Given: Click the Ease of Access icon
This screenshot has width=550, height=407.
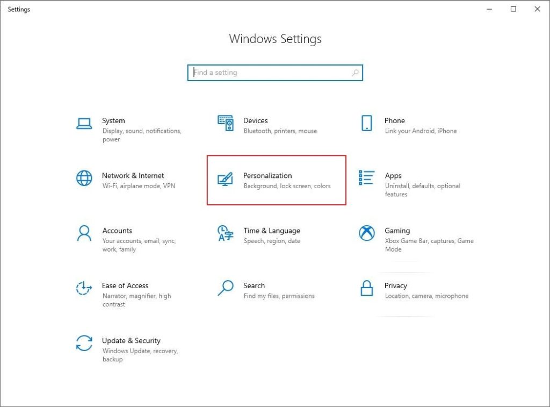Looking at the screenshot, I should [x=84, y=288].
